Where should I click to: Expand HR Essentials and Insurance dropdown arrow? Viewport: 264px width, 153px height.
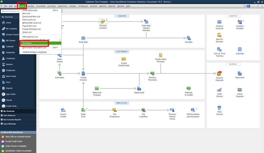(196, 109)
